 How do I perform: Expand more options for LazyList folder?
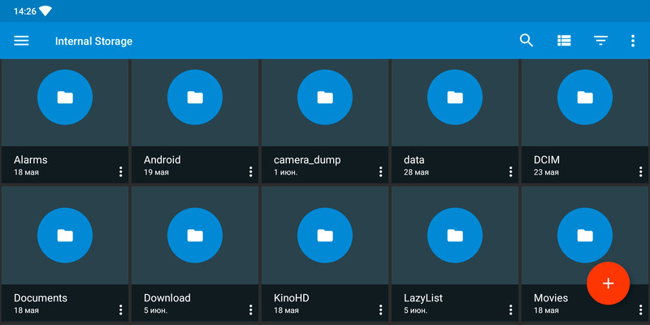click(x=510, y=310)
